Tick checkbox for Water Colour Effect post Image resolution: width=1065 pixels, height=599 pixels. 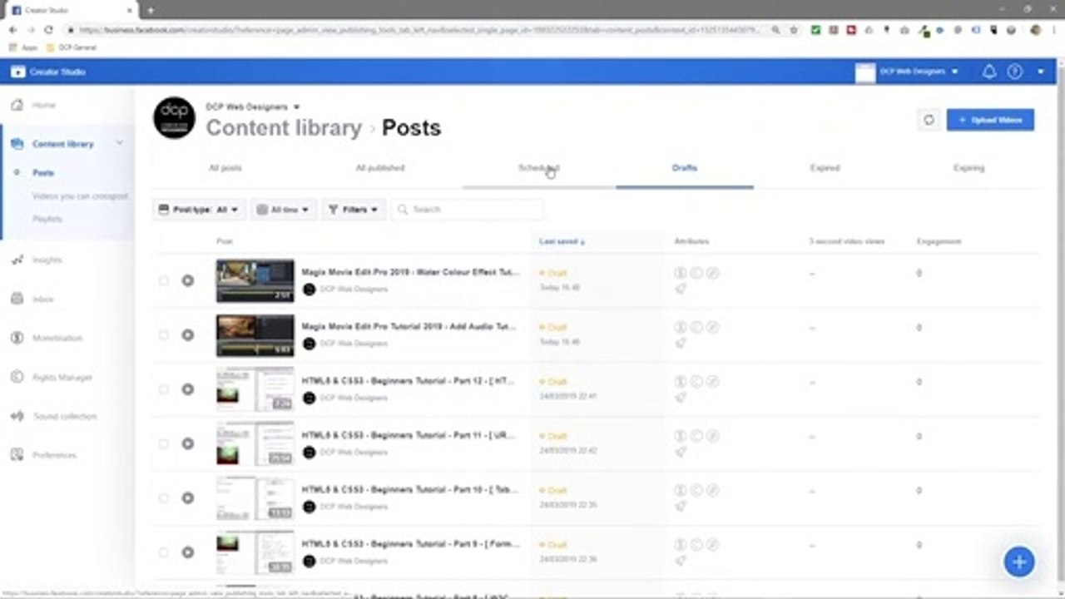[x=163, y=281]
